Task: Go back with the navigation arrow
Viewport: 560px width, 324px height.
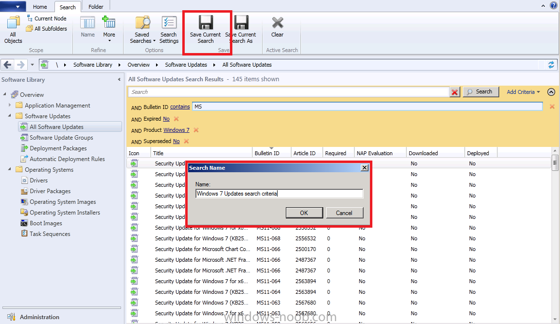Action: (x=7, y=65)
